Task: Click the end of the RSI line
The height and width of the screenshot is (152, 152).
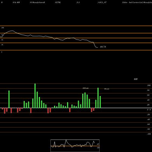Action: point(98,47)
